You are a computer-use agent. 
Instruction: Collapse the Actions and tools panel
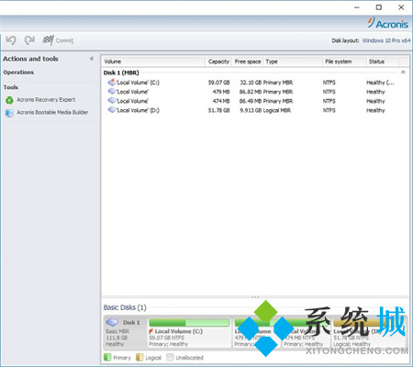point(92,59)
